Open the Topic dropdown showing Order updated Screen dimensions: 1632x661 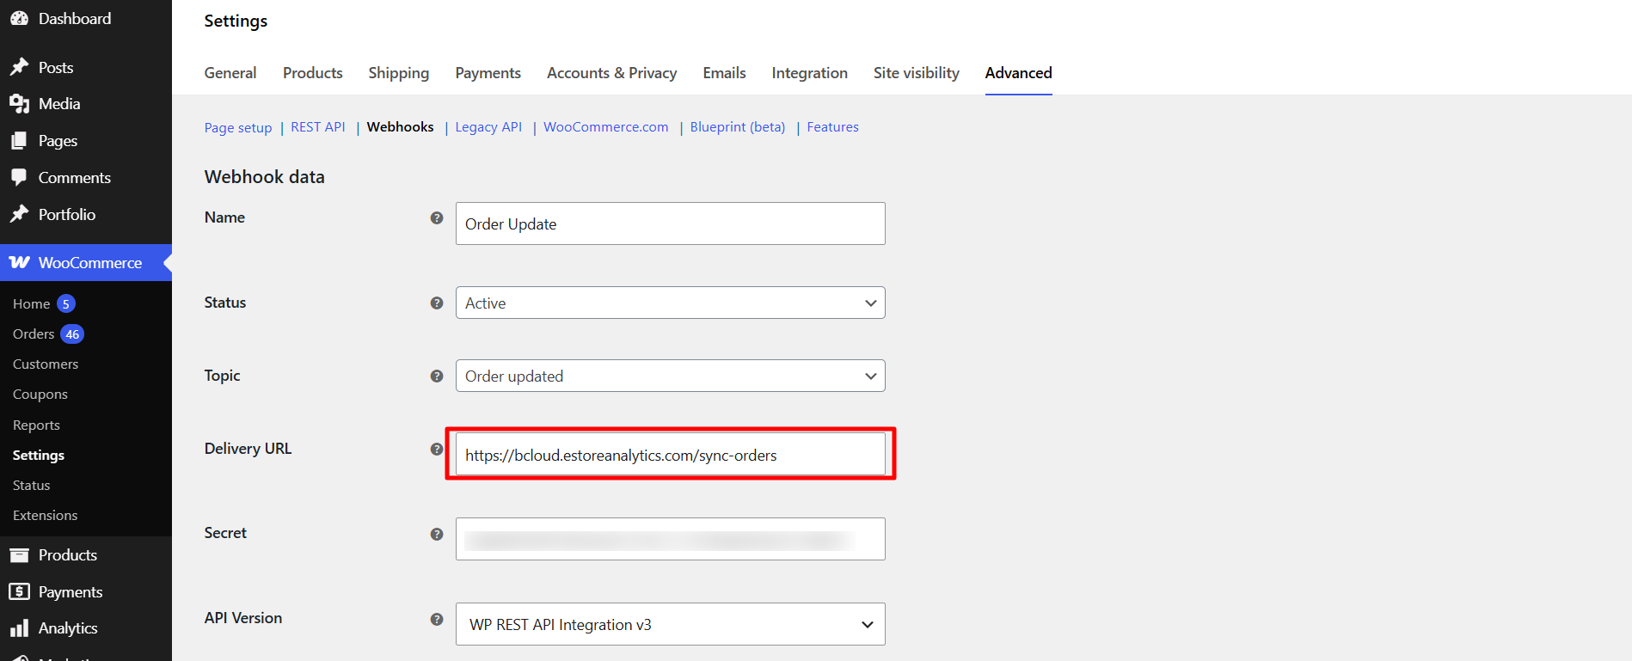click(x=670, y=376)
